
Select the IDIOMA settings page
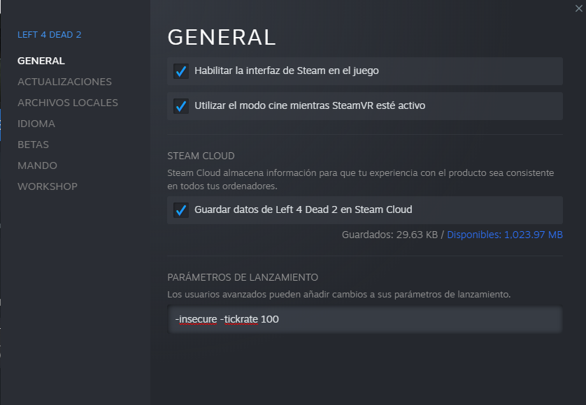(37, 124)
